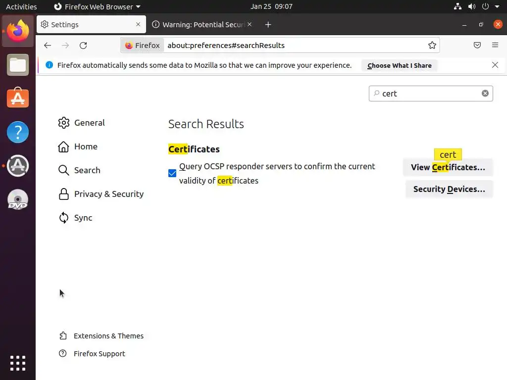The width and height of the screenshot is (507, 380).
Task: Click the View Certificates button
Action: click(x=448, y=167)
